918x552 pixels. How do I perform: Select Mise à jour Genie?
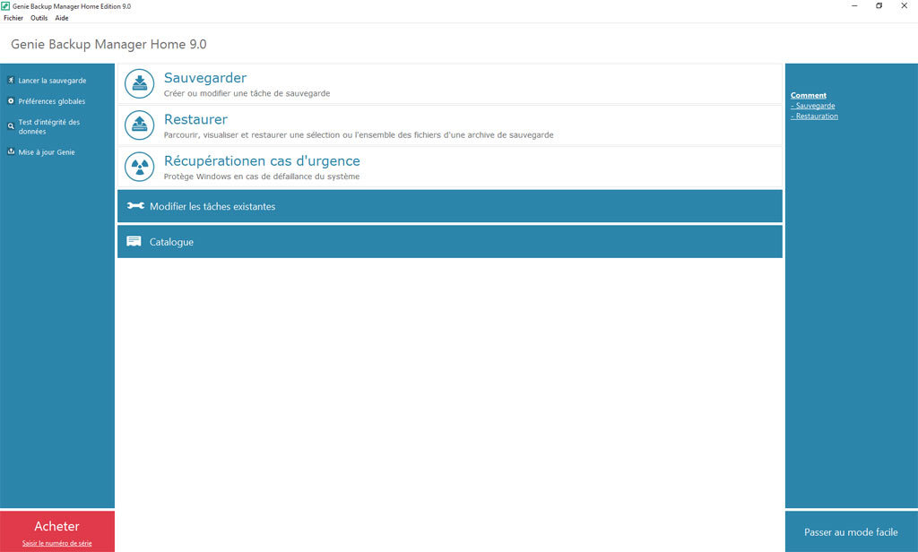pyautogui.click(x=47, y=152)
